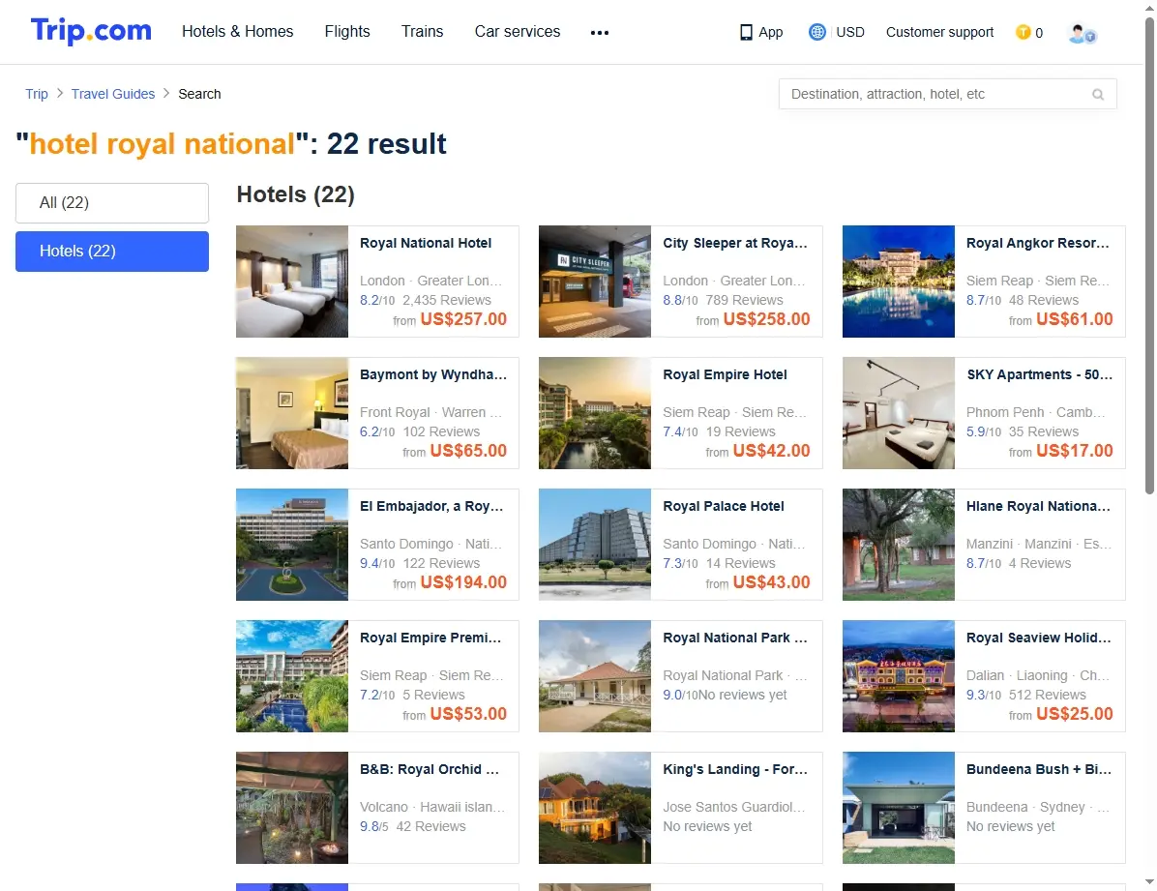The image size is (1157, 891).
Task: Click the search magnifier icon
Action: [1098, 95]
